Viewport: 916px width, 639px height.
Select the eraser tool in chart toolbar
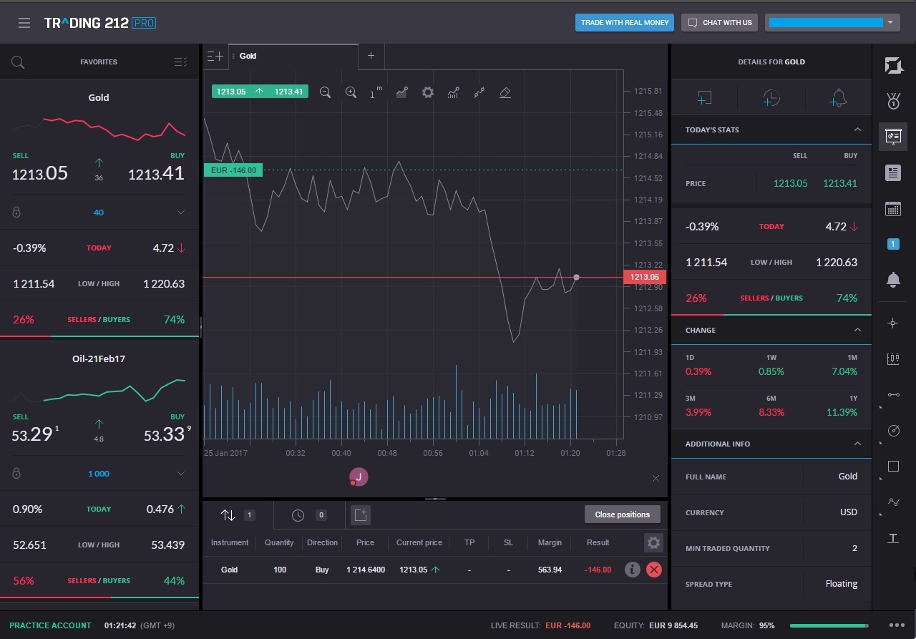[505, 92]
